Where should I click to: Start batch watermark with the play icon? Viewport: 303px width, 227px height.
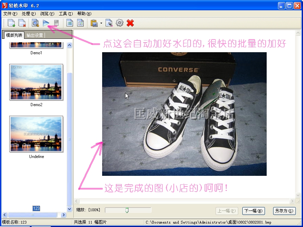46,23
